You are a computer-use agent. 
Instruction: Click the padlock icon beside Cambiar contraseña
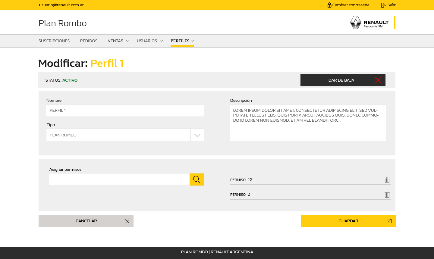tap(329, 5)
